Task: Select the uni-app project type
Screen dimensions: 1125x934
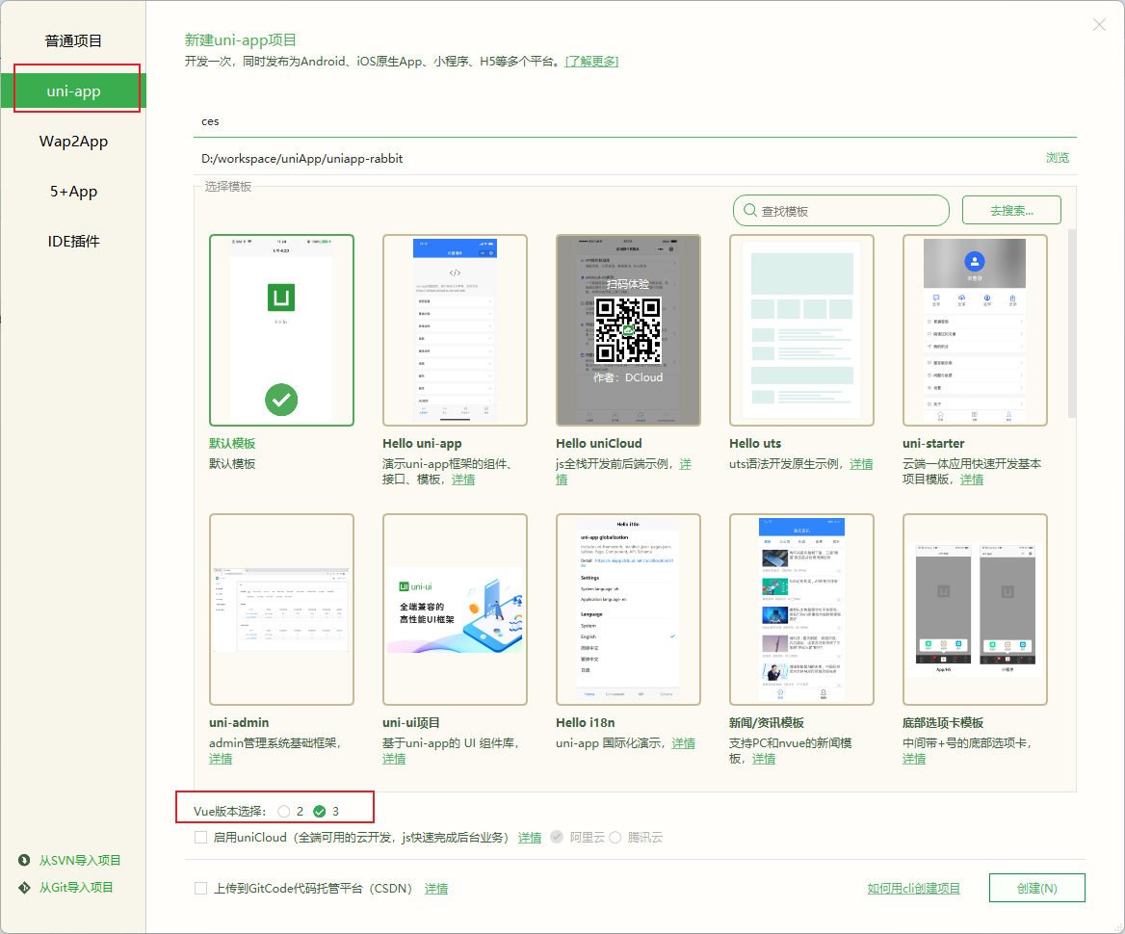Action: pos(73,91)
